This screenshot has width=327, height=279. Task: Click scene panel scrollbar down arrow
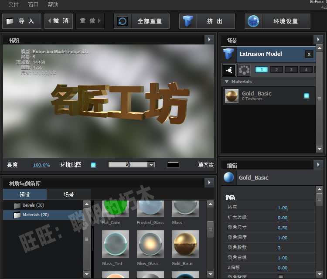(x=319, y=149)
